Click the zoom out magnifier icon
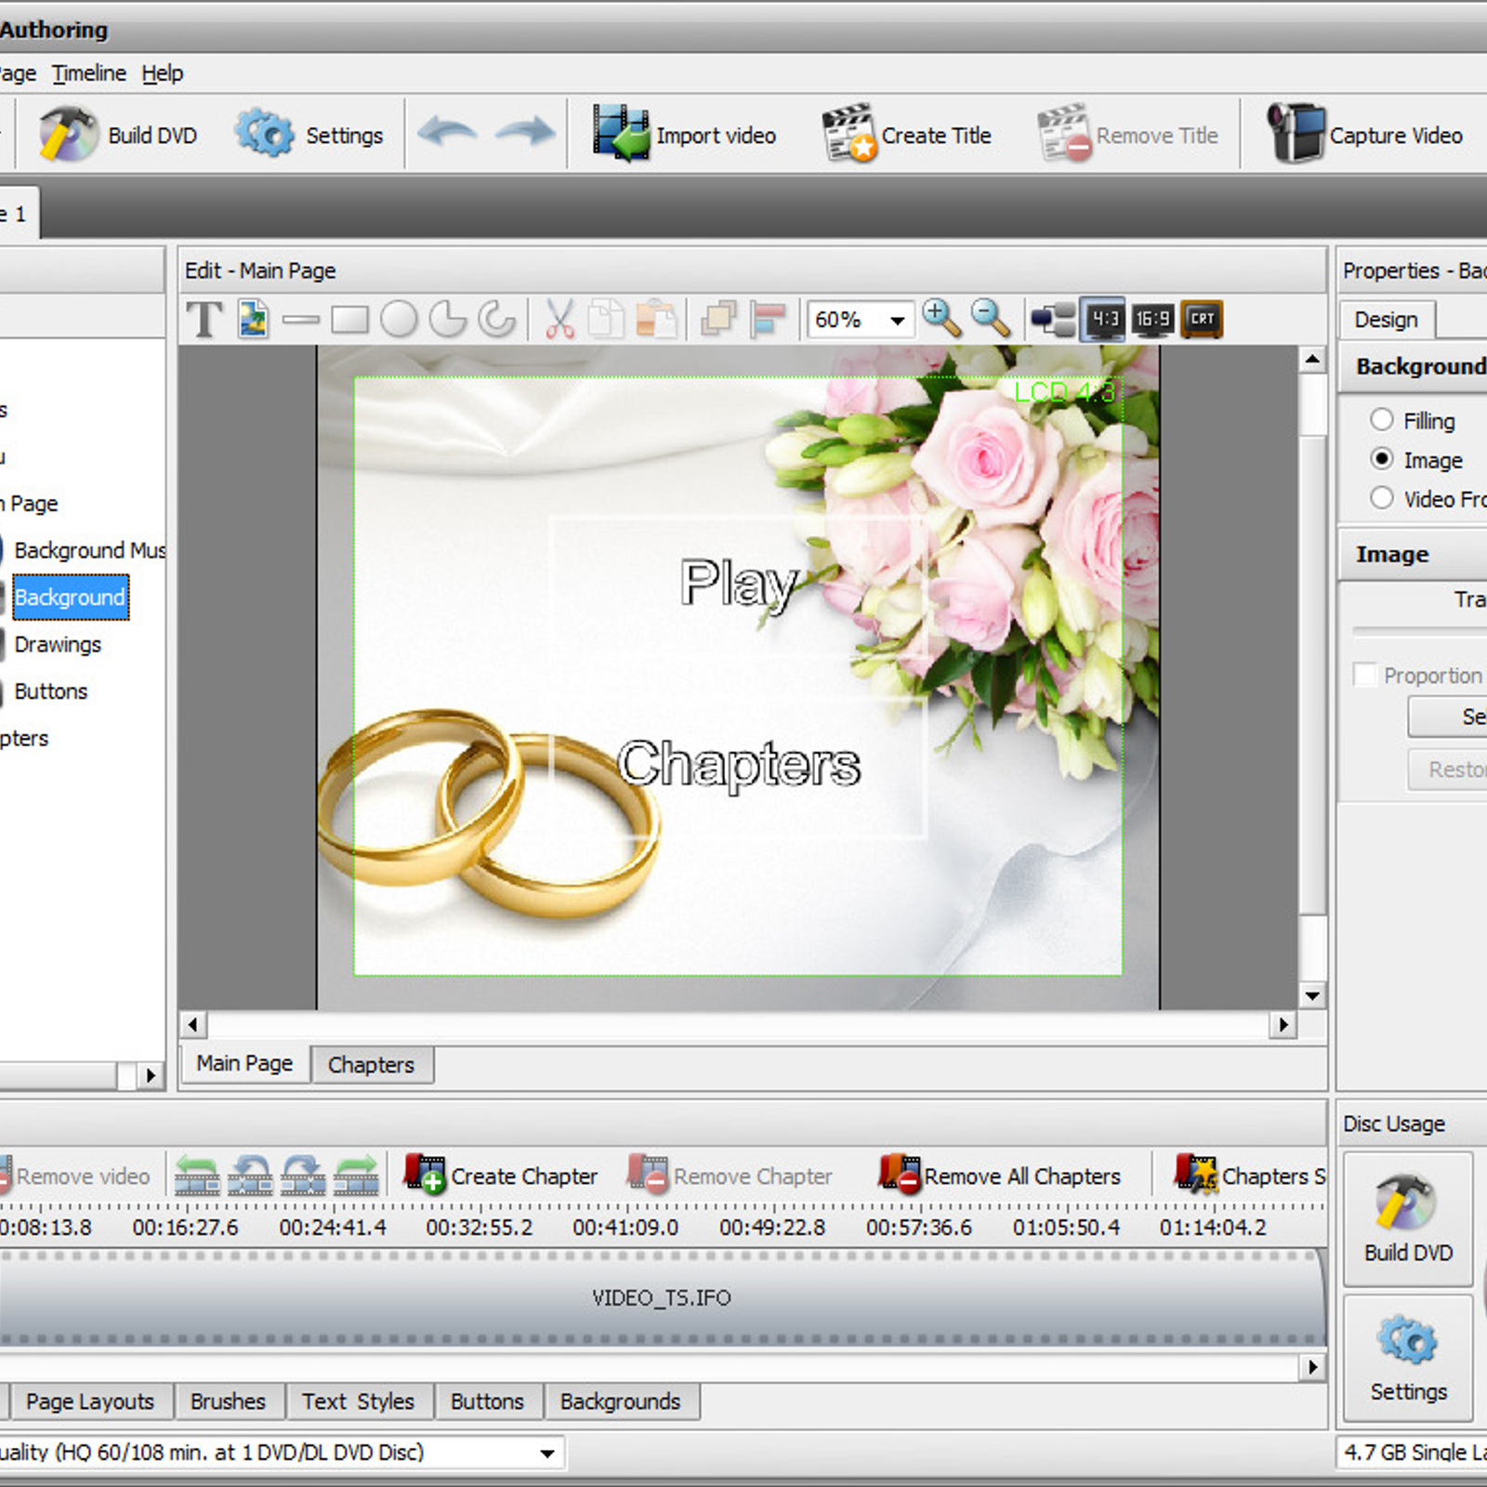The width and height of the screenshot is (1487, 1487). coord(990,319)
